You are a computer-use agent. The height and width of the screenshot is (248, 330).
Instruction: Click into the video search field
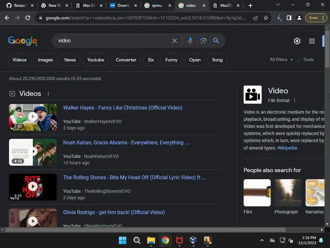click(x=114, y=40)
